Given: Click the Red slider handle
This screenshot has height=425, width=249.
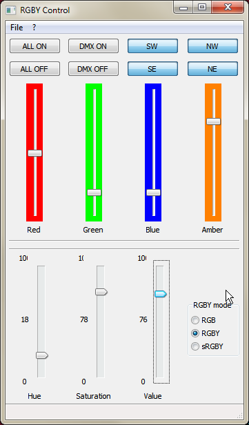Looking at the screenshot, I should pyautogui.click(x=35, y=153).
